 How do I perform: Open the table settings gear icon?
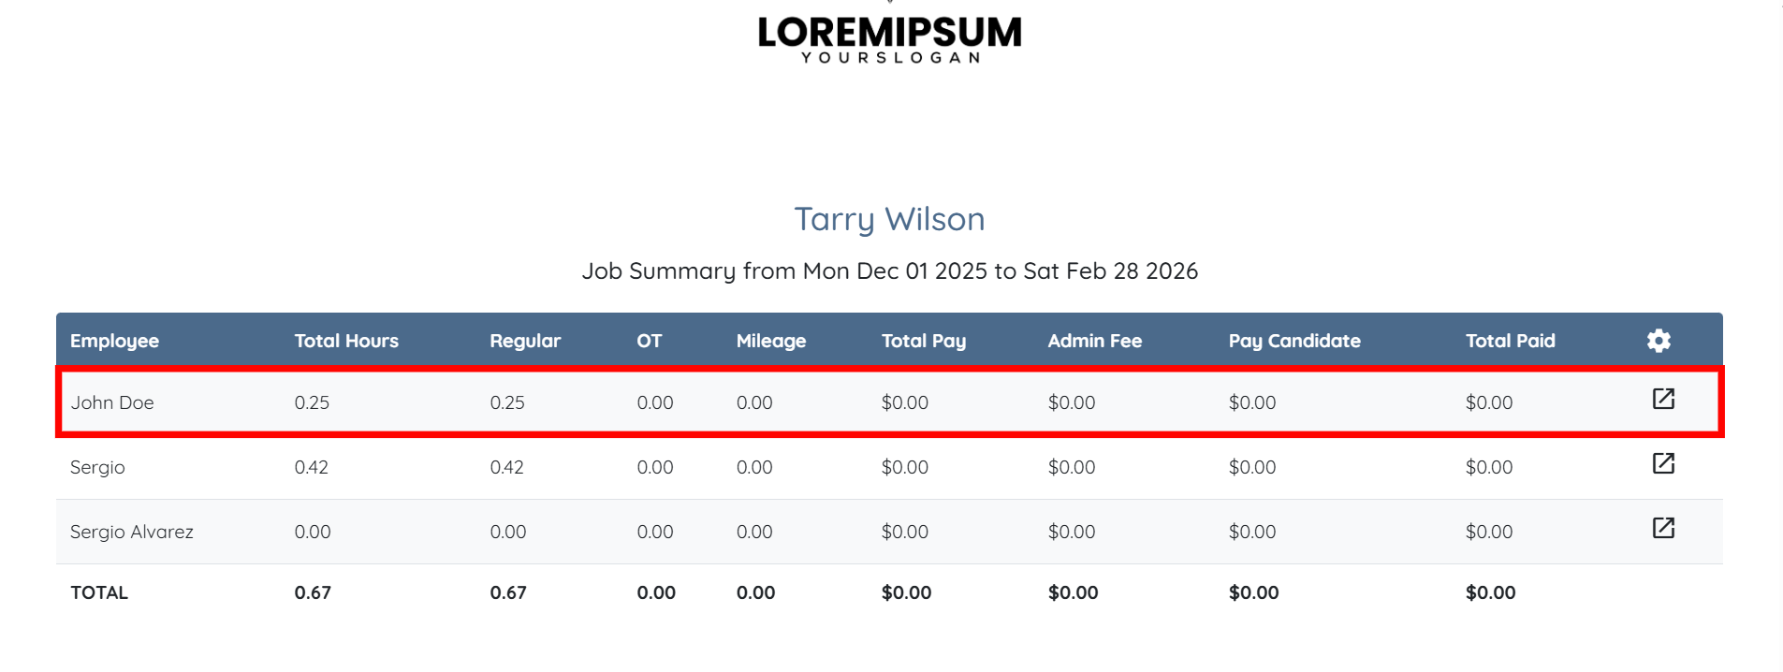[x=1659, y=341]
